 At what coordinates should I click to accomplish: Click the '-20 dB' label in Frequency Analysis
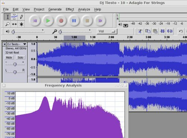point(10,108)
